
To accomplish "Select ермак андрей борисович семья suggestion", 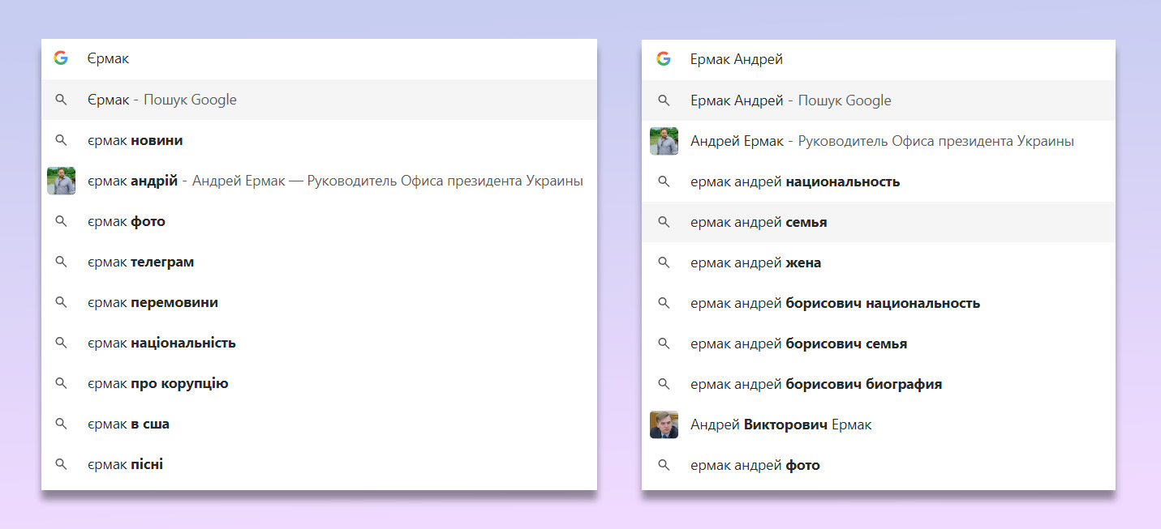I will click(879, 343).
